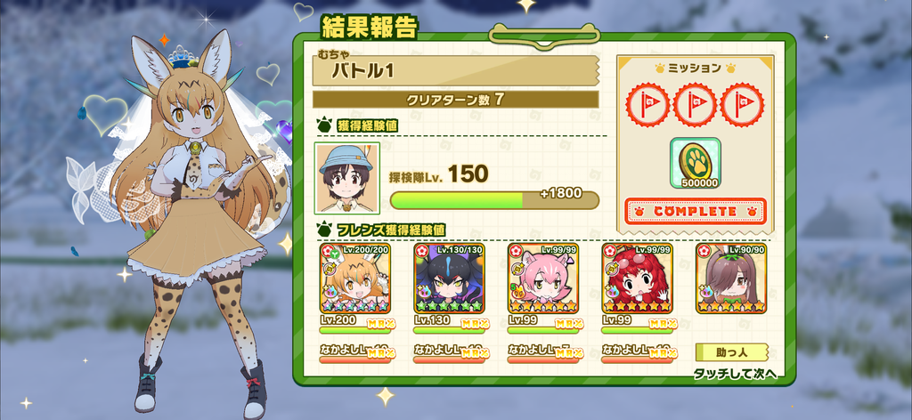Viewport: 912px width, 420px height.
Task: Select the 500000 paw coin reward
Action: click(695, 163)
